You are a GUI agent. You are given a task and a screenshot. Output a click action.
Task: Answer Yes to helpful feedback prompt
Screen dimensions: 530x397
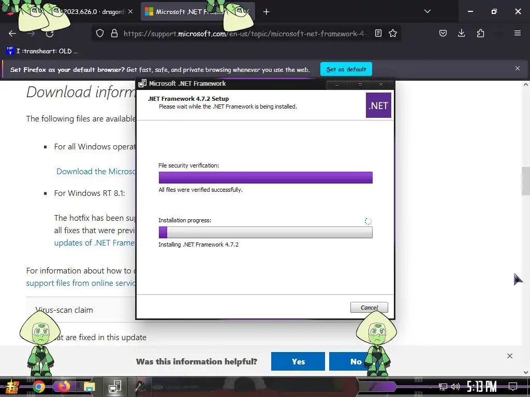pyautogui.click(x=298, y=361)
